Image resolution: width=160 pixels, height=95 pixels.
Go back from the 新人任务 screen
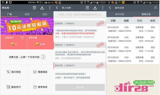coord(57,8)
